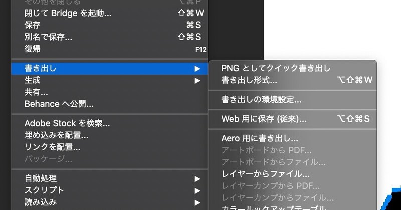Select 書き出し形式... in submenu
401x210 pixels.
[293, 80]
